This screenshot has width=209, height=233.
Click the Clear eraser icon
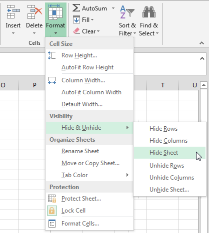76,31
